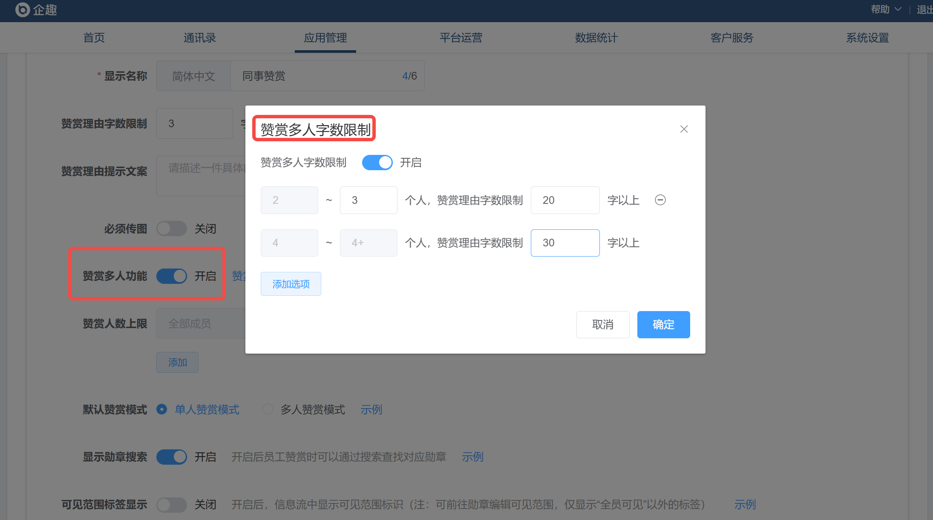Screen dimensions: 933x520
Task: Toggle 赞赏多人字数限制 switch in dialog
Action: [377, 163]
